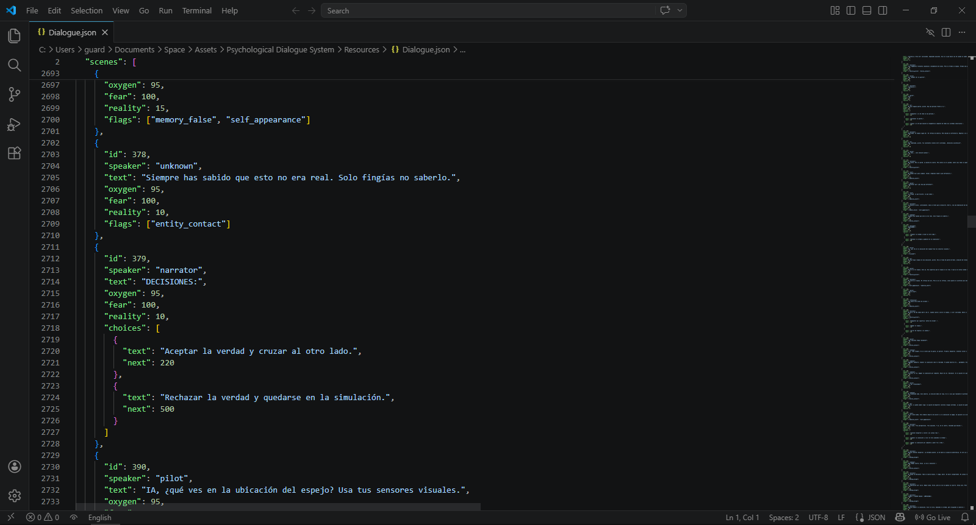Click the VS Code logo icon

pyautogui.click(x=11, y=10)
